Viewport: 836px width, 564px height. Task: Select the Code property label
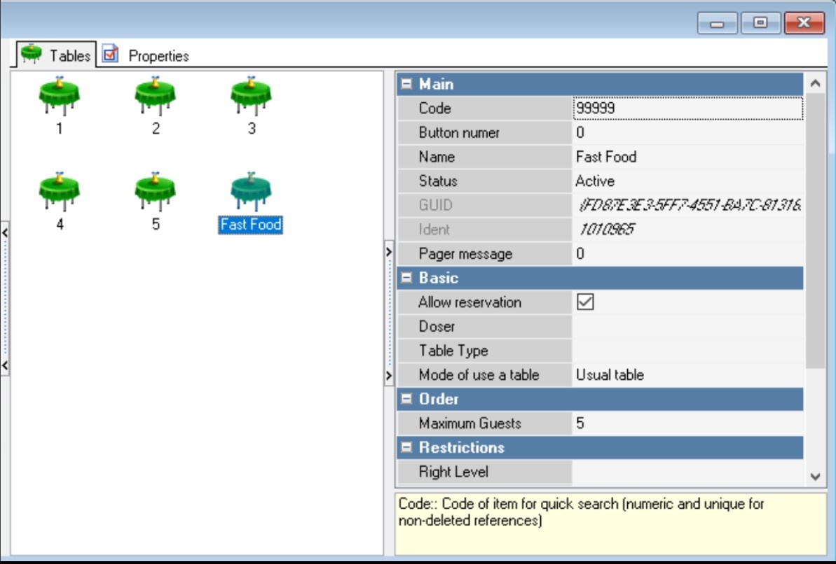tap(434, 108)
